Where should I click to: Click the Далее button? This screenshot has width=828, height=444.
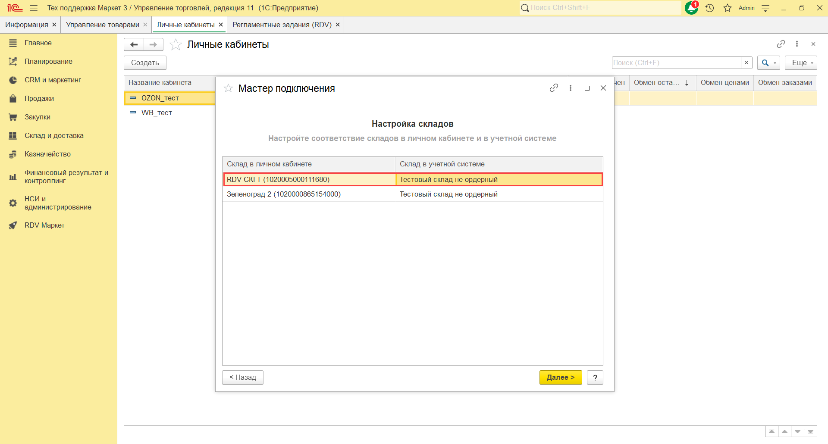pos(560,377)
